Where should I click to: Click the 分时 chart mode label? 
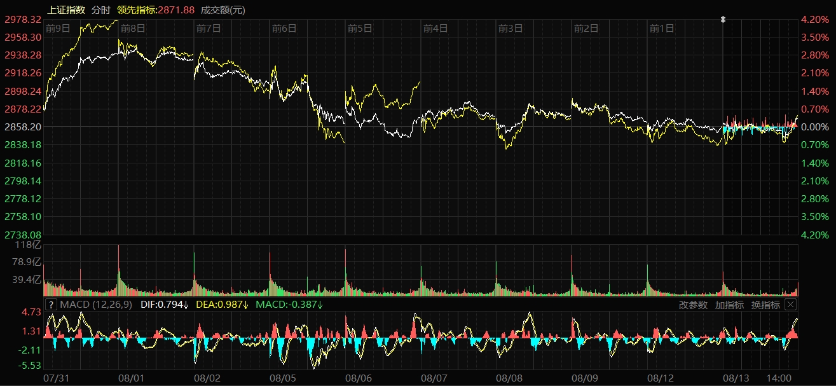pos(100,10)
